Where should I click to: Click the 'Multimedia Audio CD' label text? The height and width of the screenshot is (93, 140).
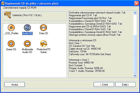click(x=27, y=51)
